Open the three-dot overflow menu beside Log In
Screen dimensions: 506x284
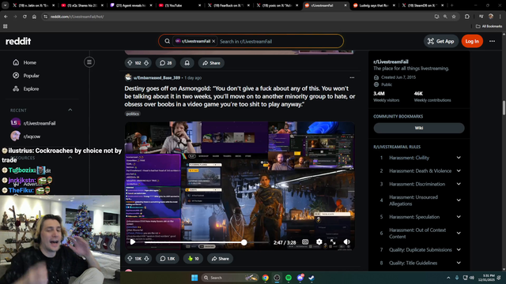(492, 41)
